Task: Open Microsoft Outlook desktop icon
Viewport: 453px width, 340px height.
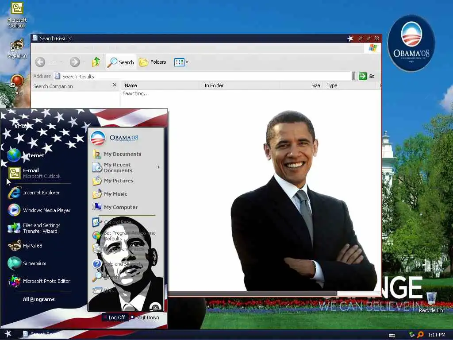Action: (x=17, y=15)
